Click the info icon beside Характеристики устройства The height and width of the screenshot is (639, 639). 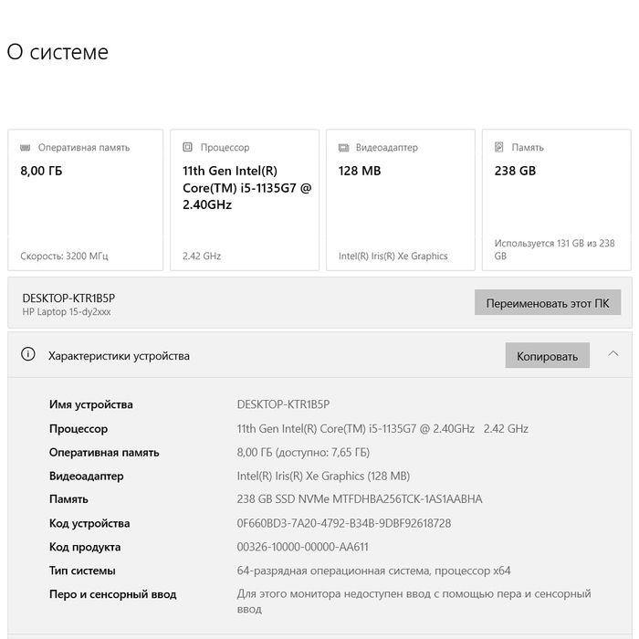click(x=28, y=355)
